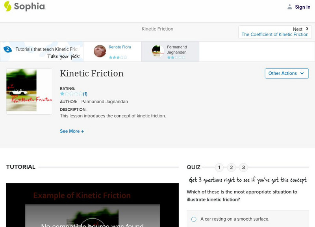The width and height of the screenshot is (315, 227).
Task: Click the first star in the tutorial rating
Action: pos(62,94)
